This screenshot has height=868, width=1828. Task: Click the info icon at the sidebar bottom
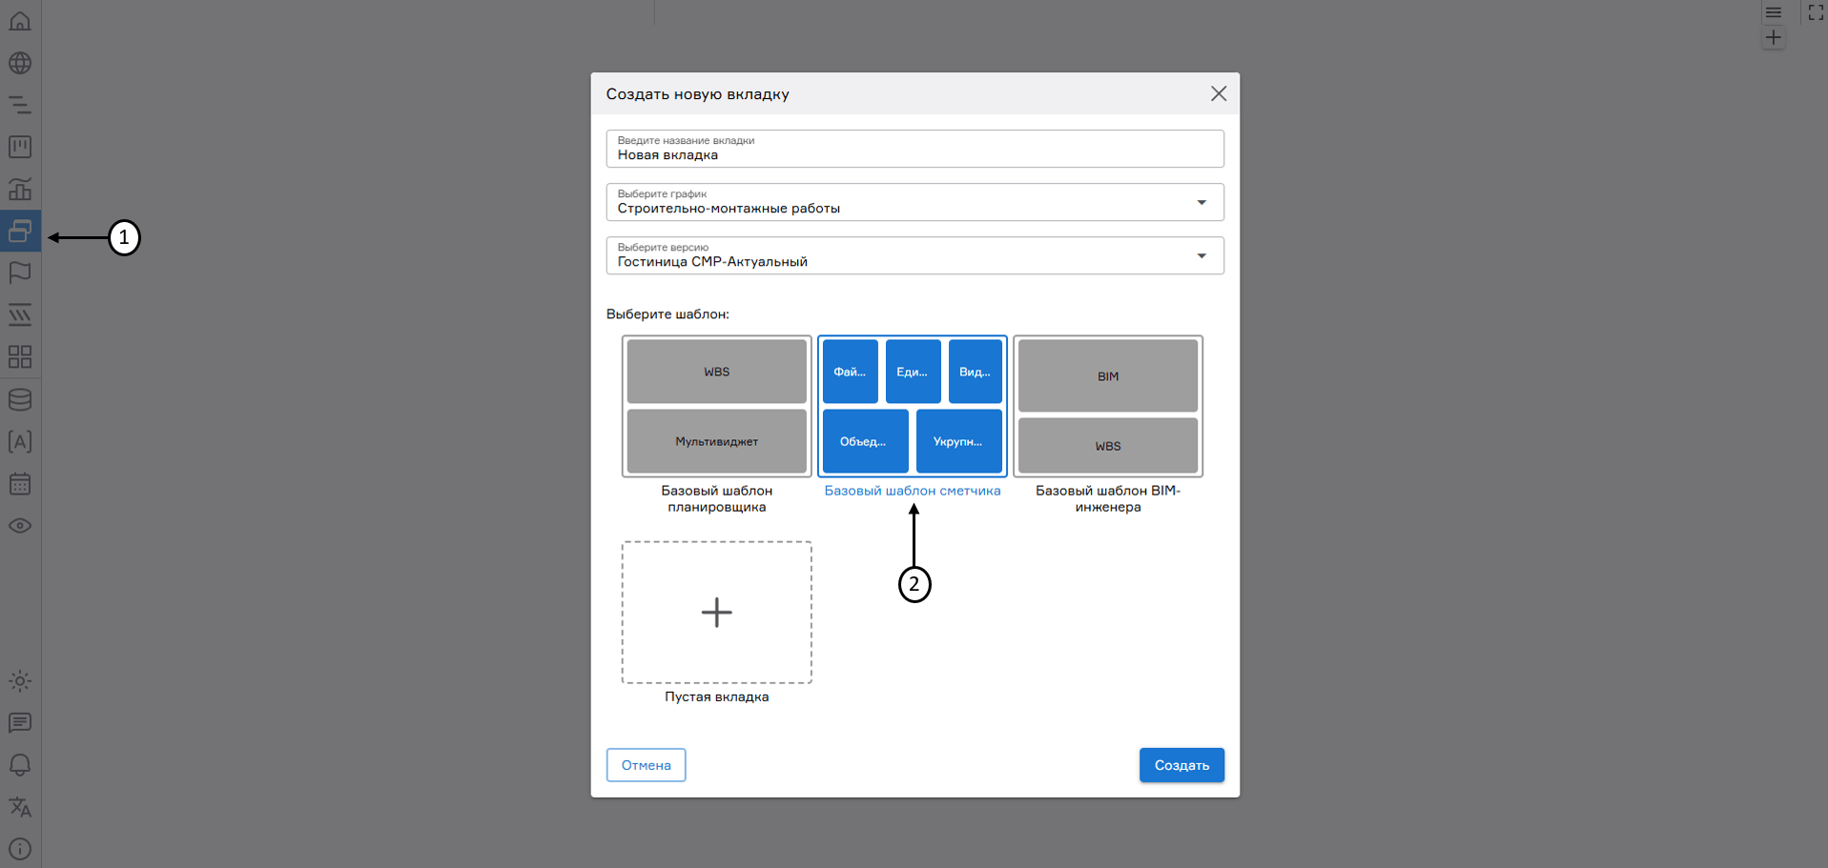click(x=20, y=849)
